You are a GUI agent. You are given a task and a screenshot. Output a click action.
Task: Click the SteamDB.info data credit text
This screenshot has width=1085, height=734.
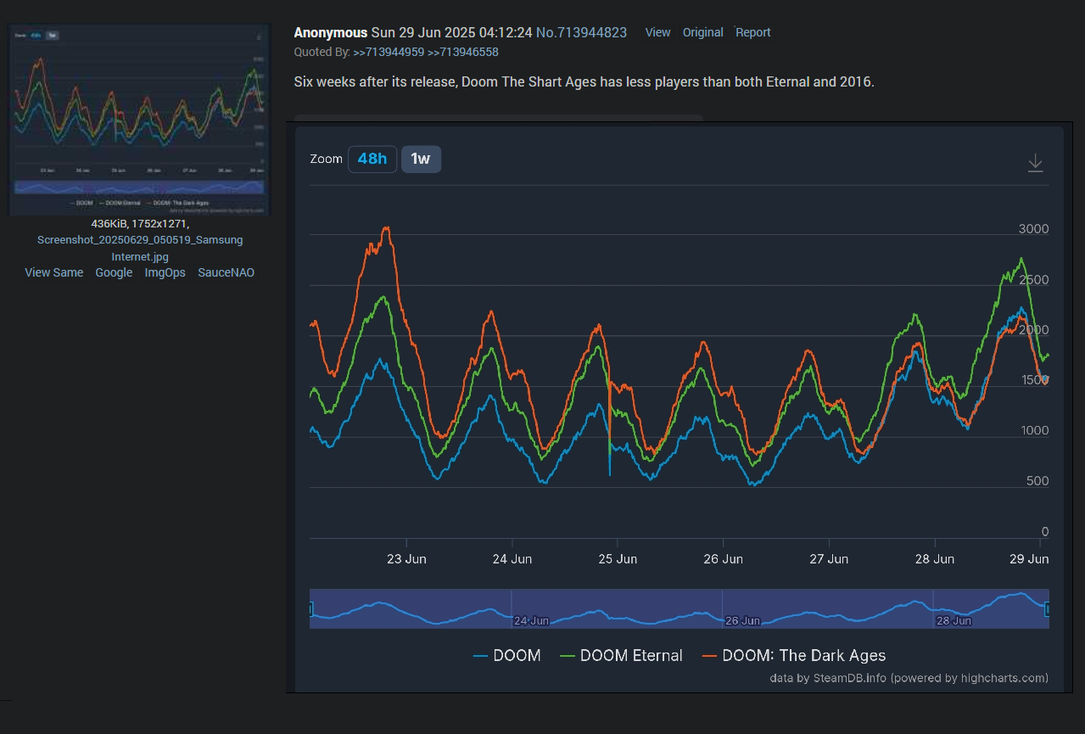pos(909,678)
